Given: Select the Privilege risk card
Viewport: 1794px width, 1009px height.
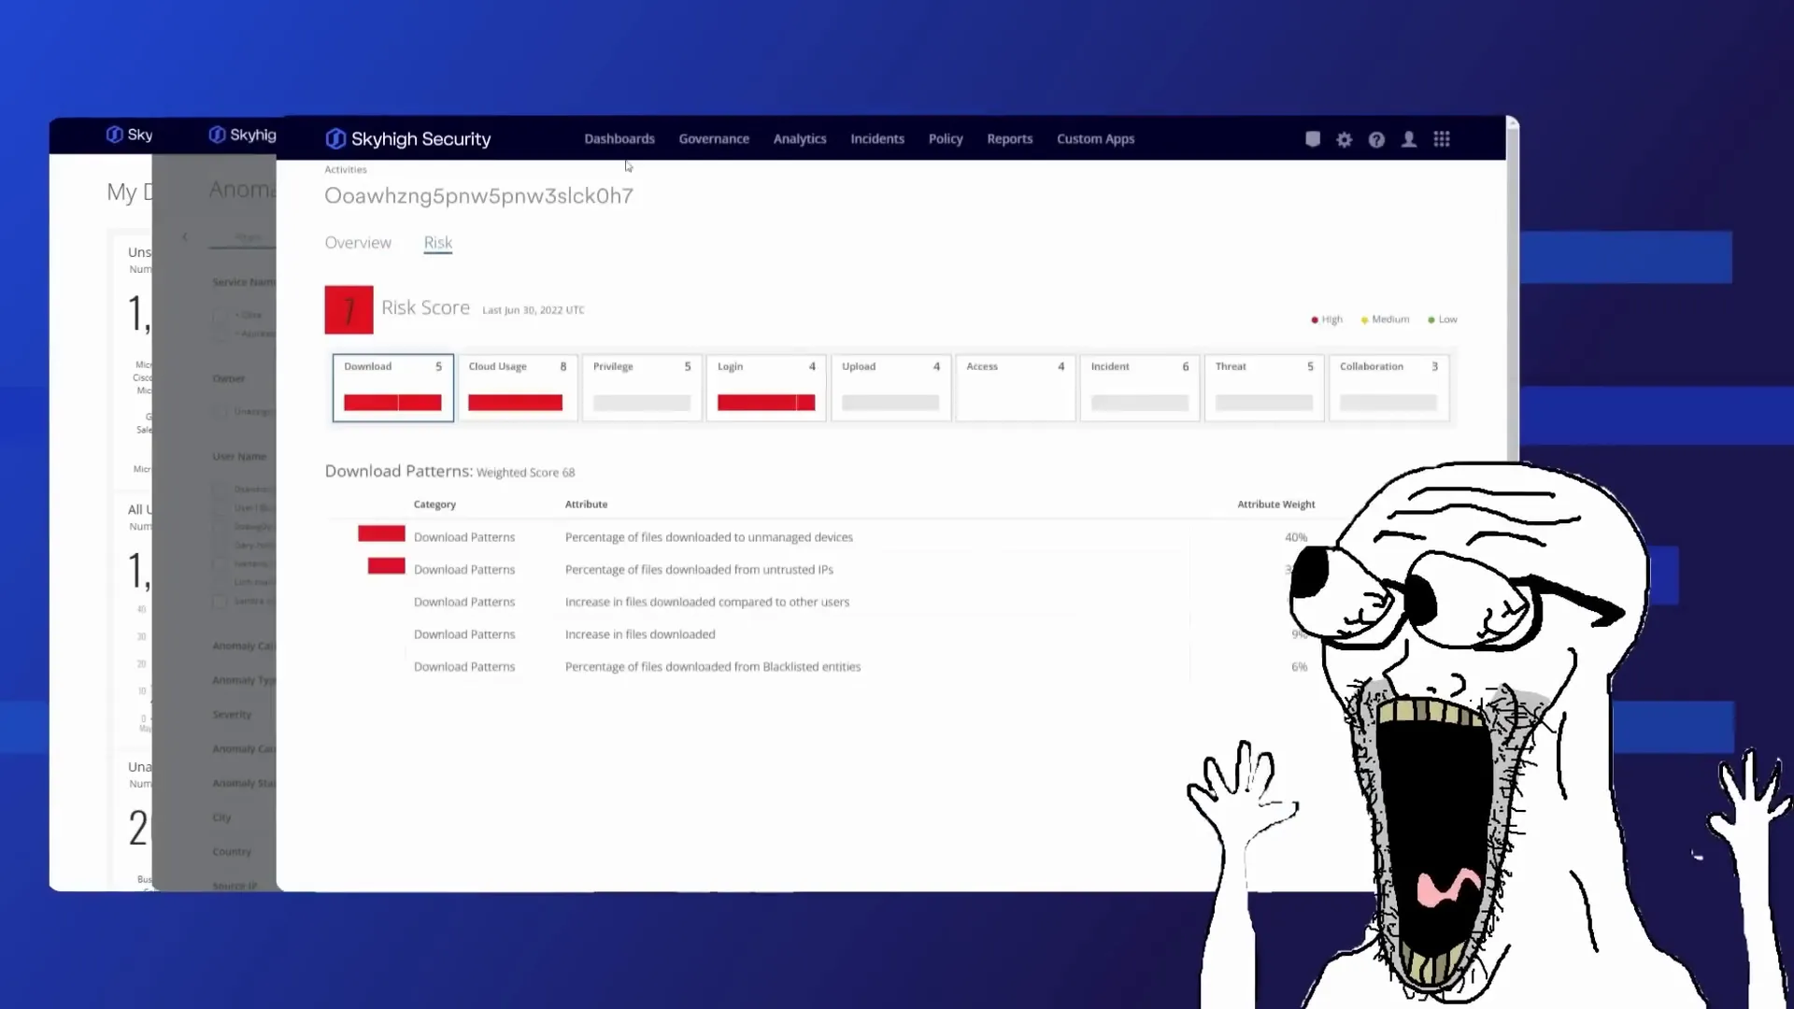Looking at the screenshot, I should coord(642,388).
